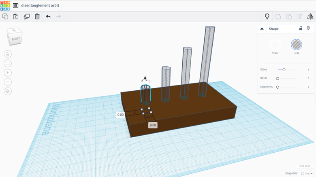Delete the selected shape with trash icon
Screen dimensions: 316x177
[37, 16]
